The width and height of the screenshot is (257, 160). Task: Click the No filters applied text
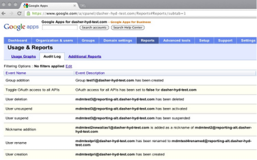49,66
